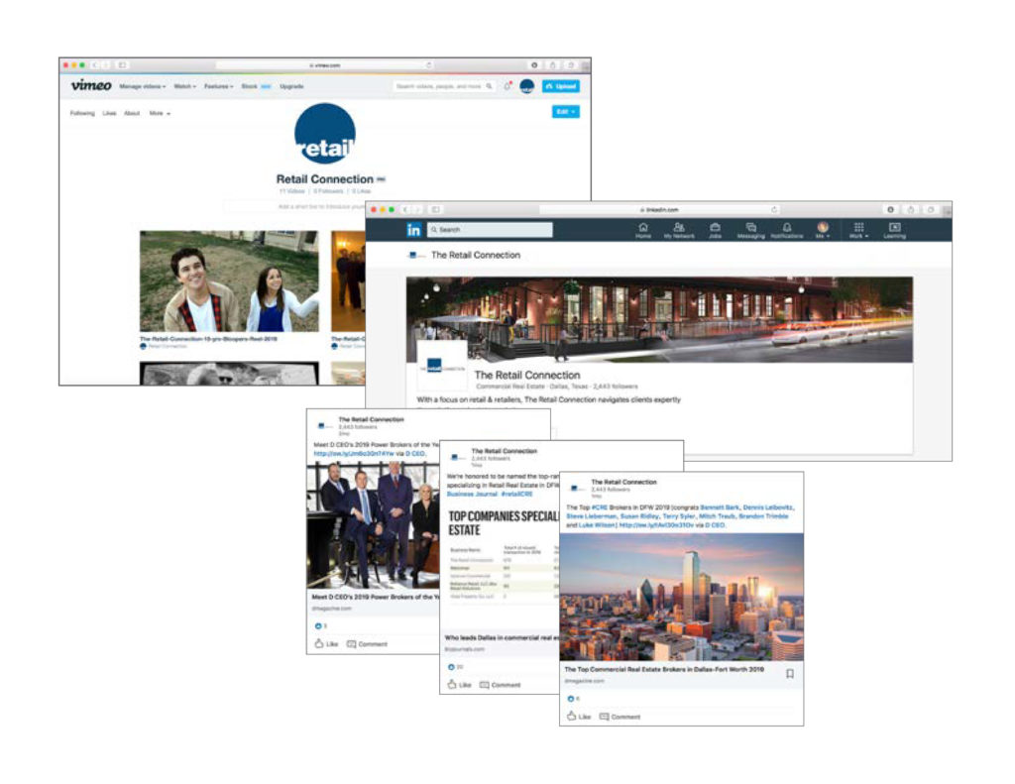Screen dimensions: 1015x784
Task: Open LinkedIn Messaging icon
Action: (750, 229)
